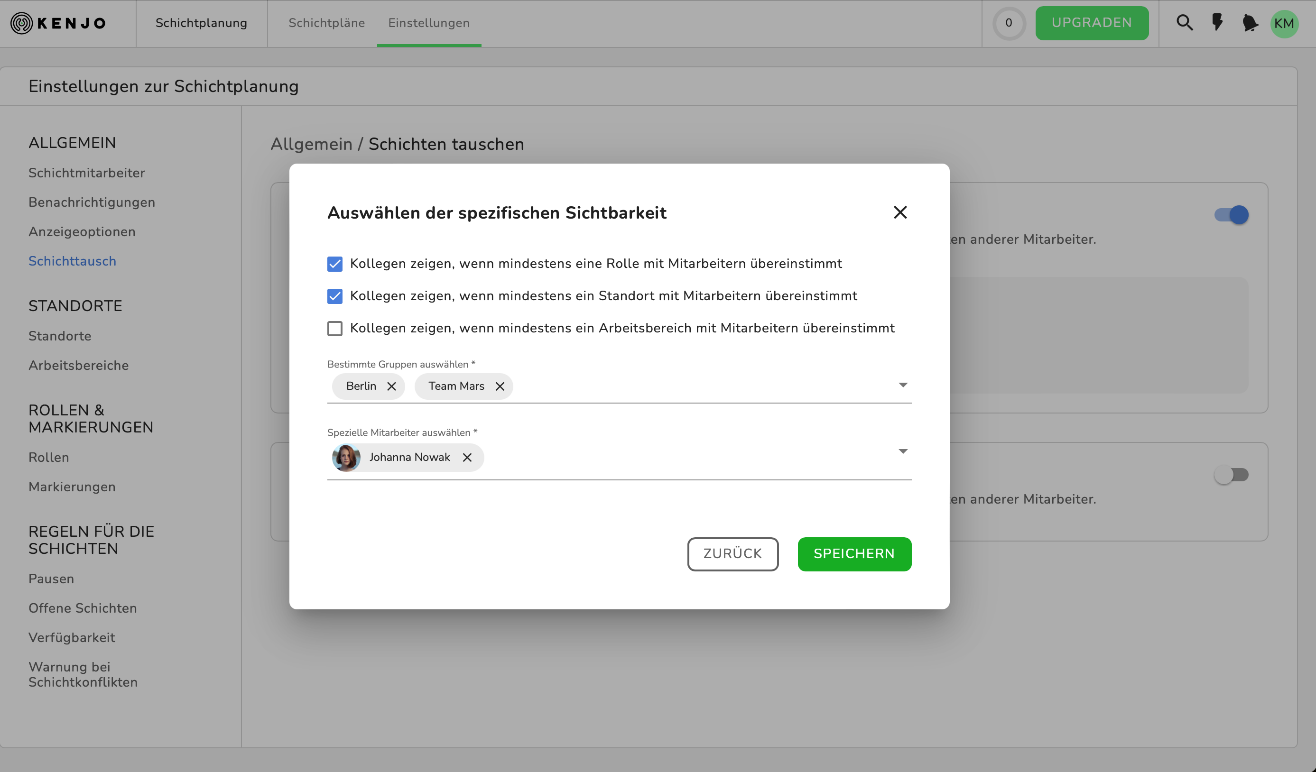Expand the Spezielle Mitarbeiter dropdown arrow
Image resolution: width=1316 pixels, height=772 pixels.
[x=902, y=451]
